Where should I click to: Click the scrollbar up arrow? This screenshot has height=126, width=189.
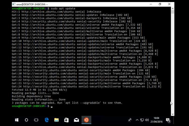(x=173, y=9)
